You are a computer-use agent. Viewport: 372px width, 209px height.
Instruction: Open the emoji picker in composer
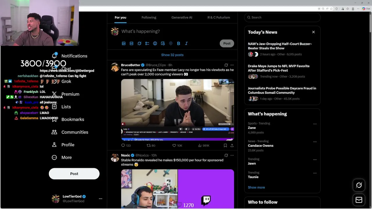tap(155, 44)
